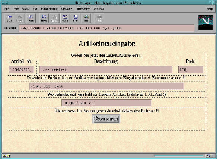Click the image path input field

tap(106, 103)
